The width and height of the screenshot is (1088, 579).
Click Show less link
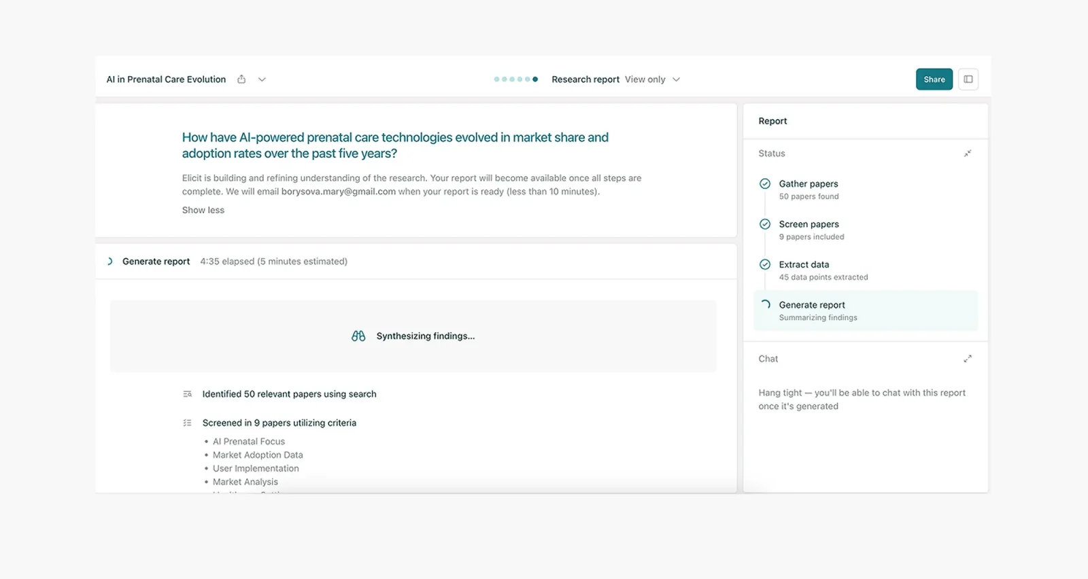pyautogui.click(x=203, y=210)
